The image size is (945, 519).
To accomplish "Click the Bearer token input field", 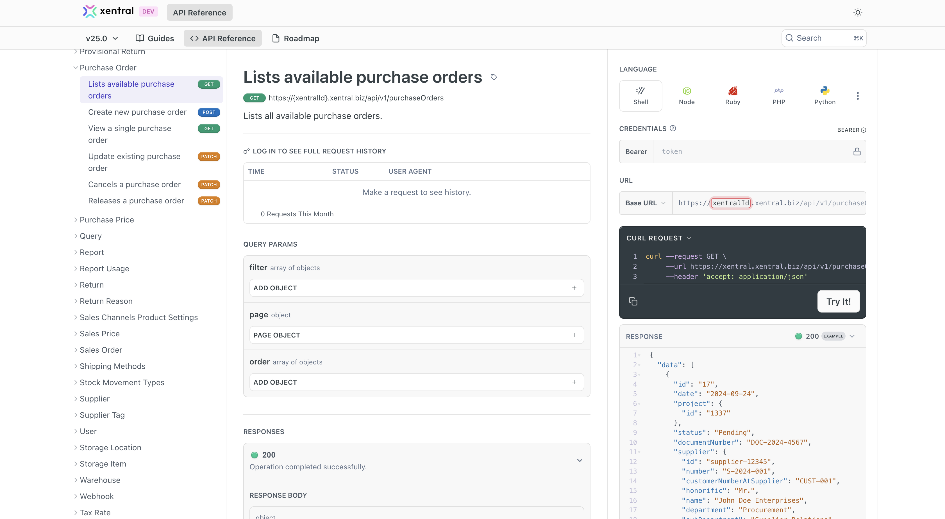I will click(x=752, y=152).
